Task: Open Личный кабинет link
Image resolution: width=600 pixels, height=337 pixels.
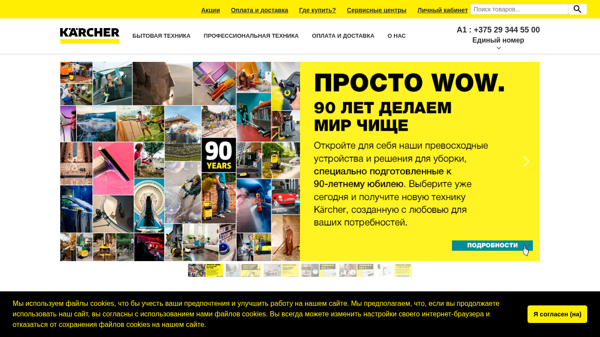Action: [442, 10]
